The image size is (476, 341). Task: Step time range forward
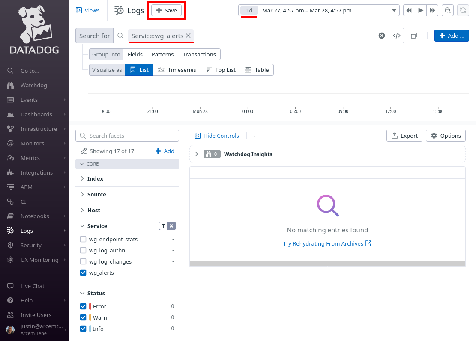coord(432,10)
